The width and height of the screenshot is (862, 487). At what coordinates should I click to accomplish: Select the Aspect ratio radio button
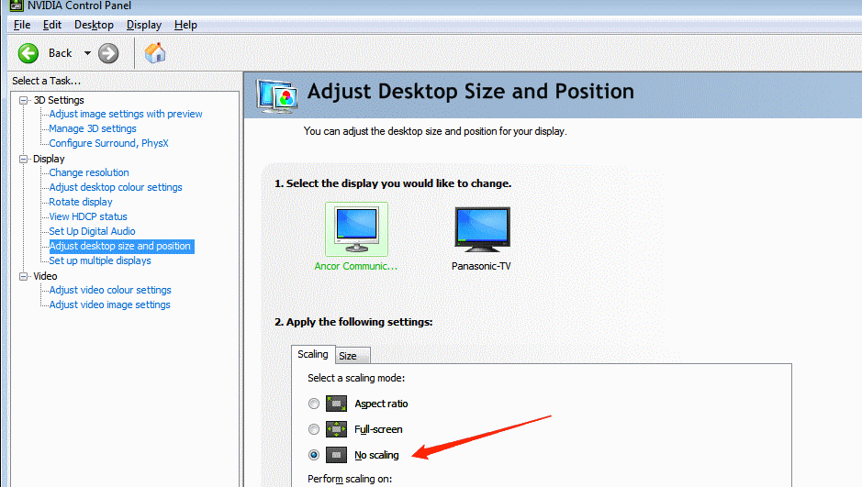(314, 404)
